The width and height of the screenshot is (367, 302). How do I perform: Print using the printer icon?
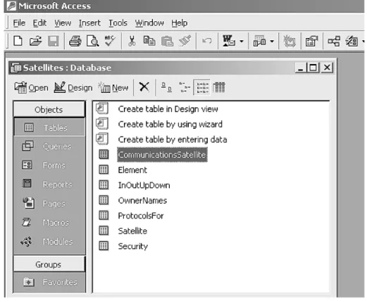pos(75,42)
